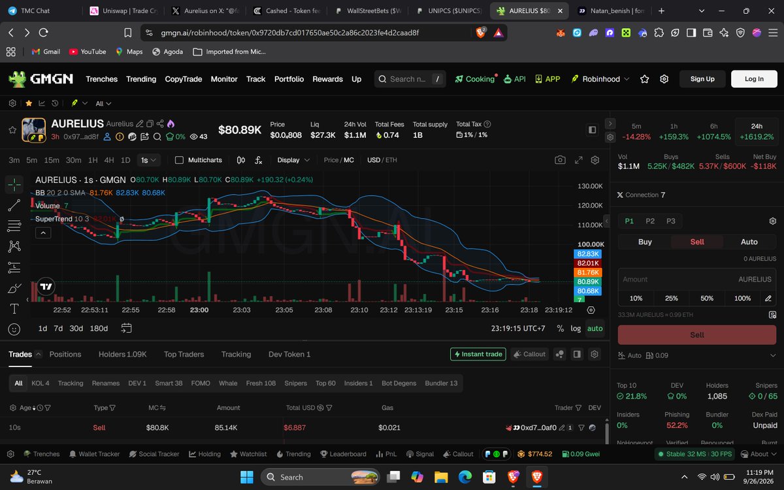Open GMGN site settings gear in header
Viewport: 784px width, 490px height.
point(664,79)
